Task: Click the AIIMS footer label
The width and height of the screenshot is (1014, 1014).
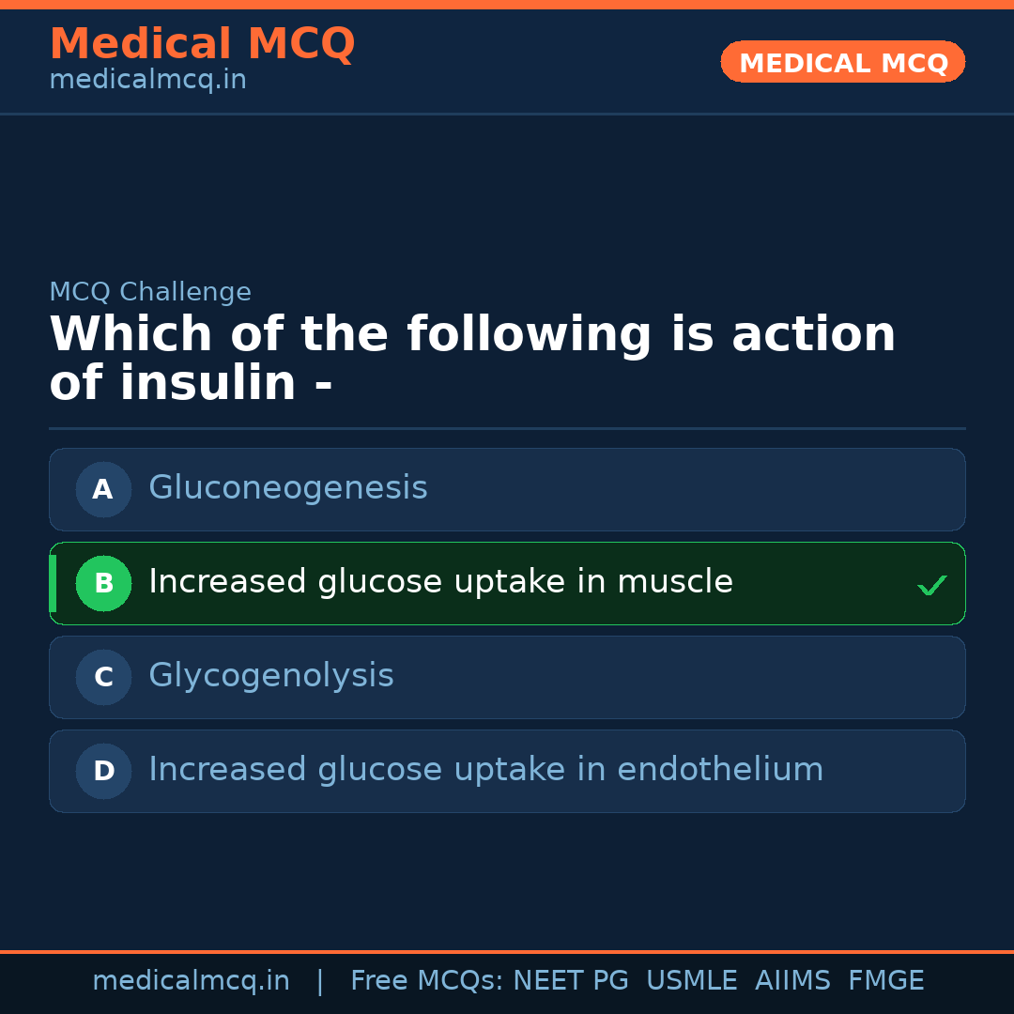Action: [792, 981]
